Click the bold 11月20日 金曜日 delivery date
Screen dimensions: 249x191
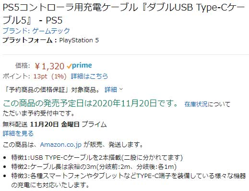click(55, 124)
